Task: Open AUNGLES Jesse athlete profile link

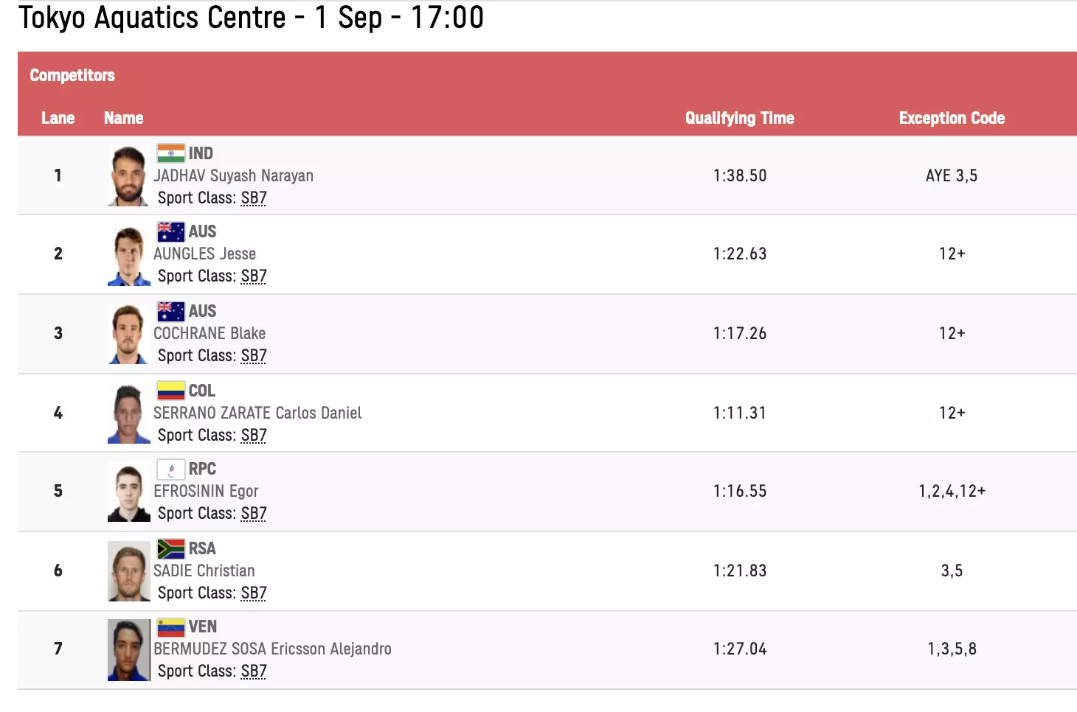Action: [204, 254]
